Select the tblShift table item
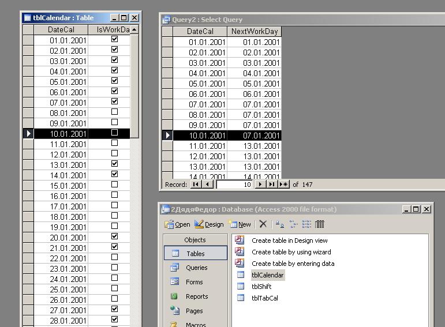Viewport: 445px width, 327px height. pyautogui.click(x=261, y=287)
